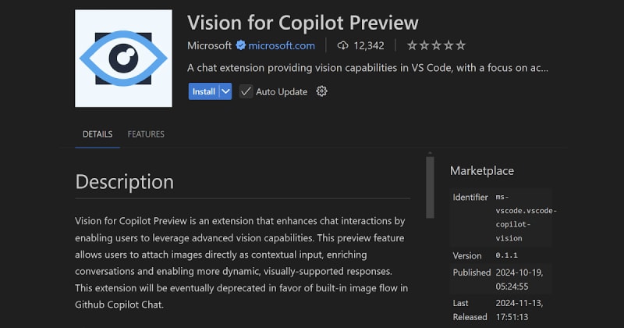
Task: Open the extension settings gear
Action: (x=321, y=91)
